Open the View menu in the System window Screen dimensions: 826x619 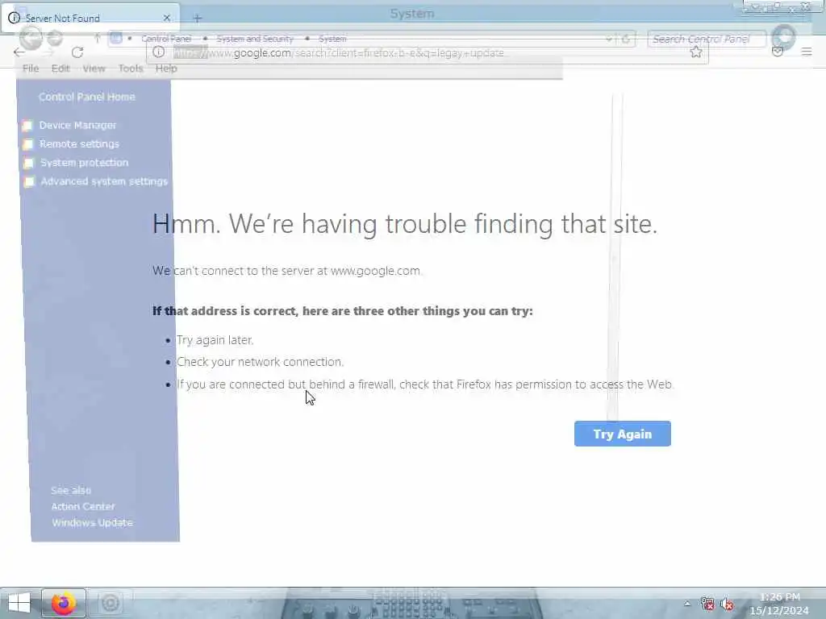[94, 69]
